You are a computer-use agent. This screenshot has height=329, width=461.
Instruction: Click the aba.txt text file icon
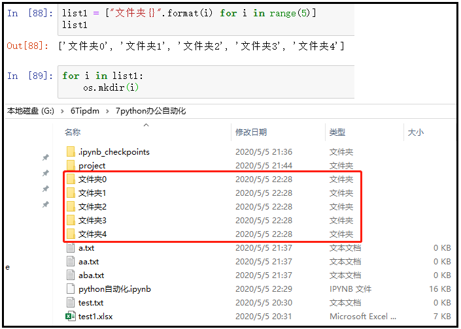click(x=71, y=275)
